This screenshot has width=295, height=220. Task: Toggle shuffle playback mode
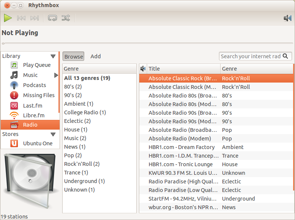66,18
